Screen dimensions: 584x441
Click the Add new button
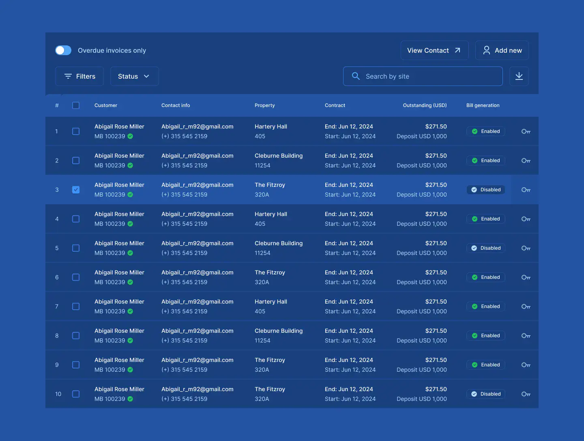coord(502,50)
